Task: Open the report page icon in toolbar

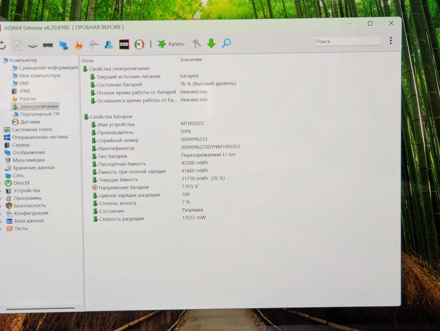Action: 17,45
